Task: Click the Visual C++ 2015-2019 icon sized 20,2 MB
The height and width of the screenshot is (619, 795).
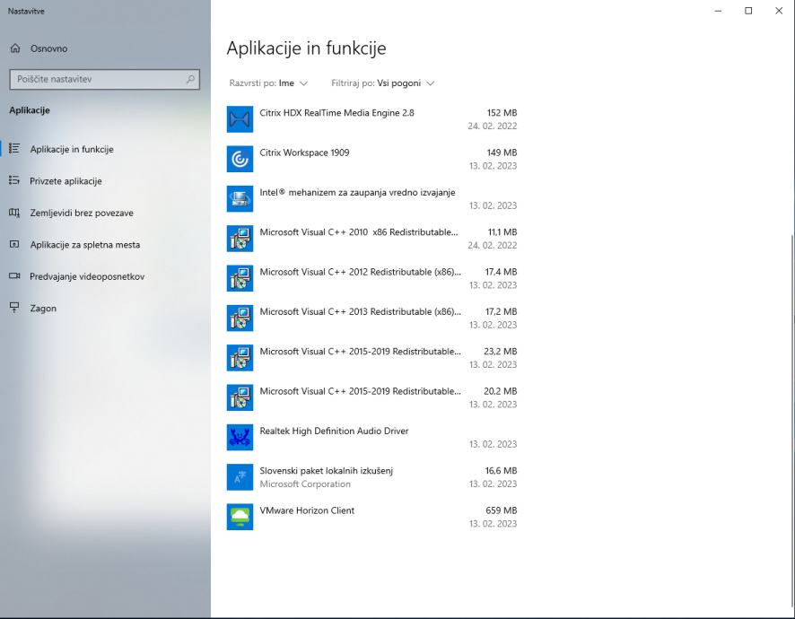Action: click(x=240, y=397)
